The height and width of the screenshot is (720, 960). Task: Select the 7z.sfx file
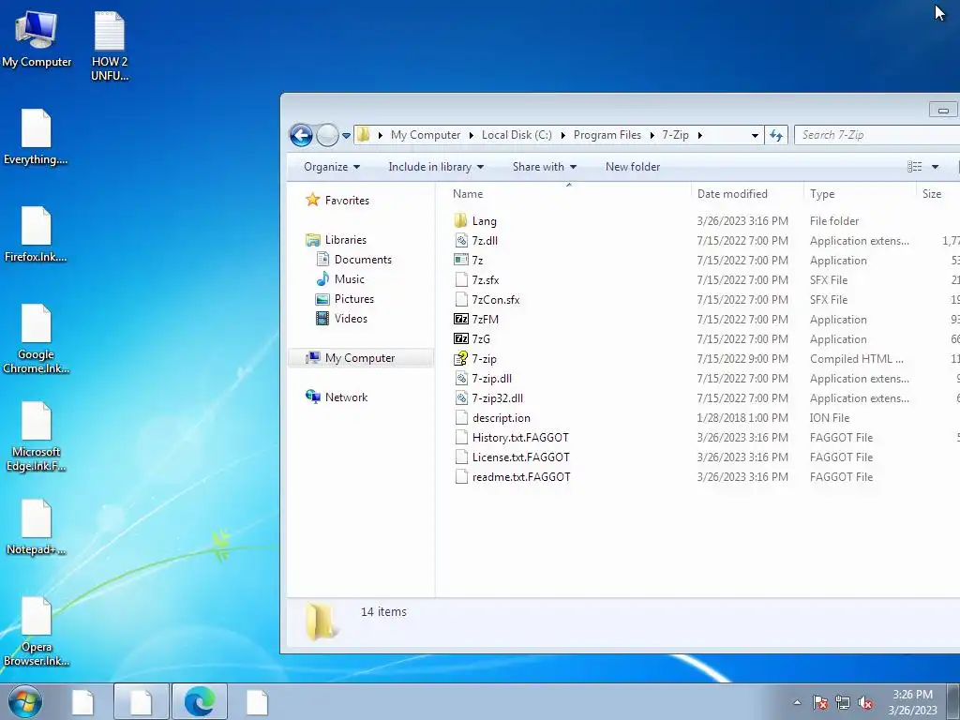(486, 279)
